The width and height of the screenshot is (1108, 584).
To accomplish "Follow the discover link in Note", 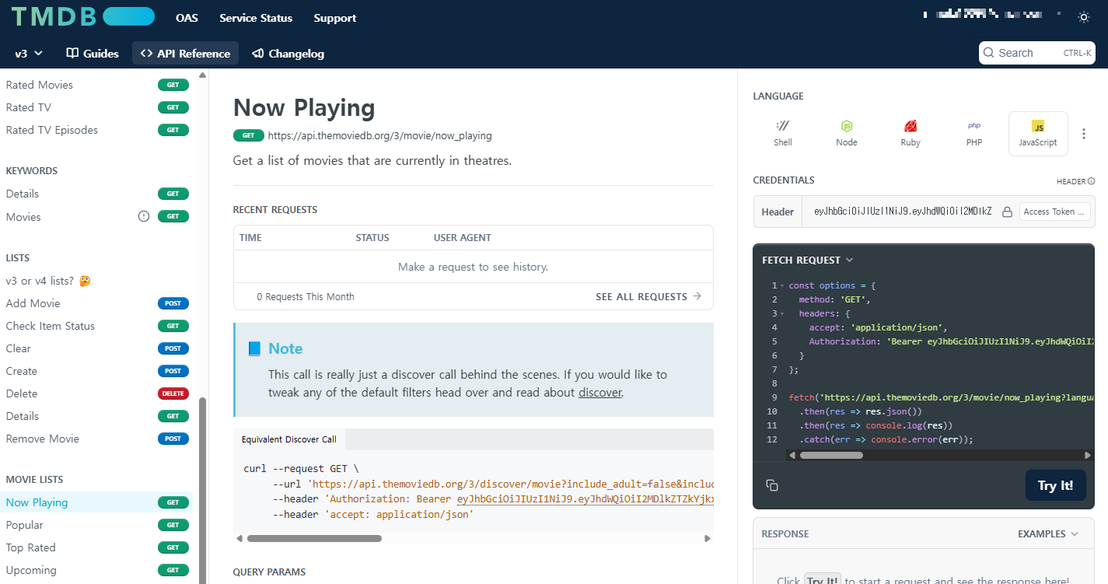I will (600, 393).
